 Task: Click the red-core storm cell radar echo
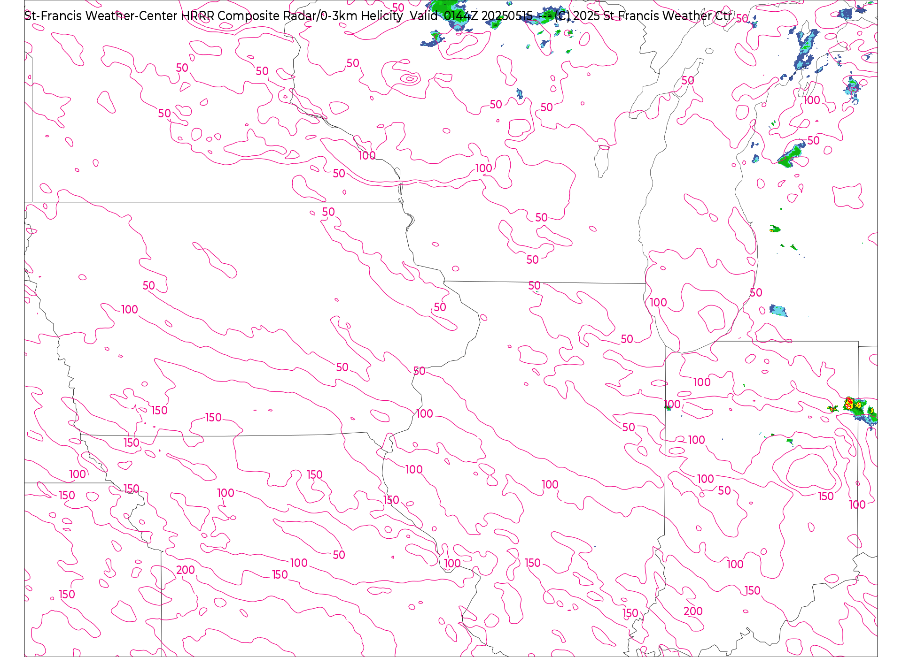pos(849,404)
